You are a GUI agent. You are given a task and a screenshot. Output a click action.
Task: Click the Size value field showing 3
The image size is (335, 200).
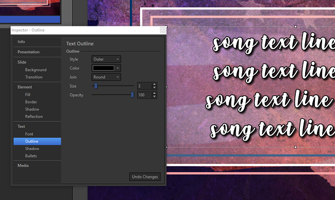(145, 86)
